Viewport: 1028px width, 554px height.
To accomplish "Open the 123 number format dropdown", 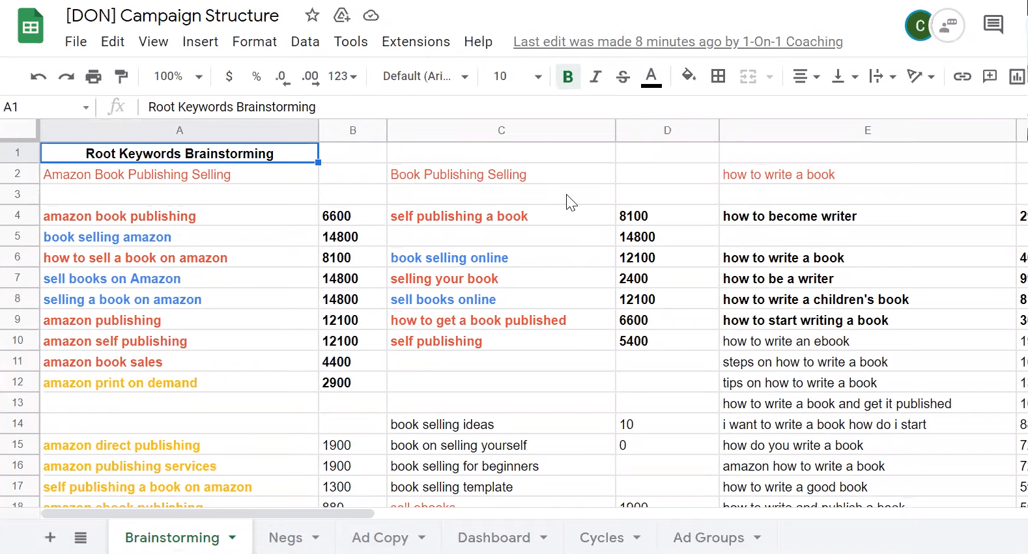I will coord(343,77).
